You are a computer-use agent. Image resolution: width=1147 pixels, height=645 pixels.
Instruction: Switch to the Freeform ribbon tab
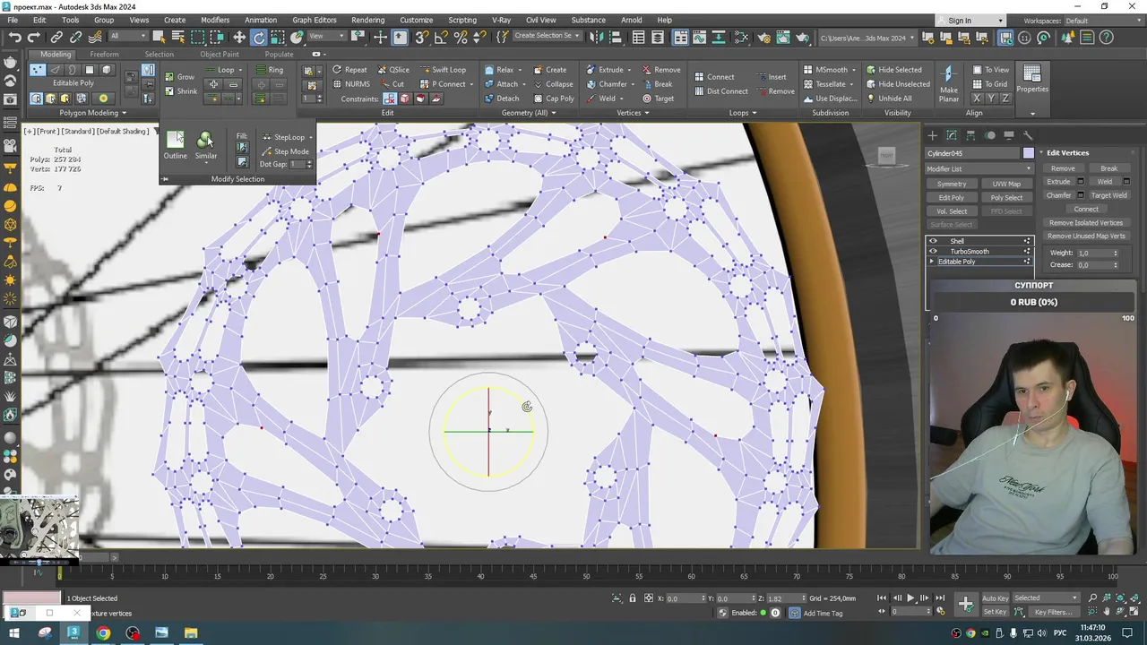click(x=104, y=54)
